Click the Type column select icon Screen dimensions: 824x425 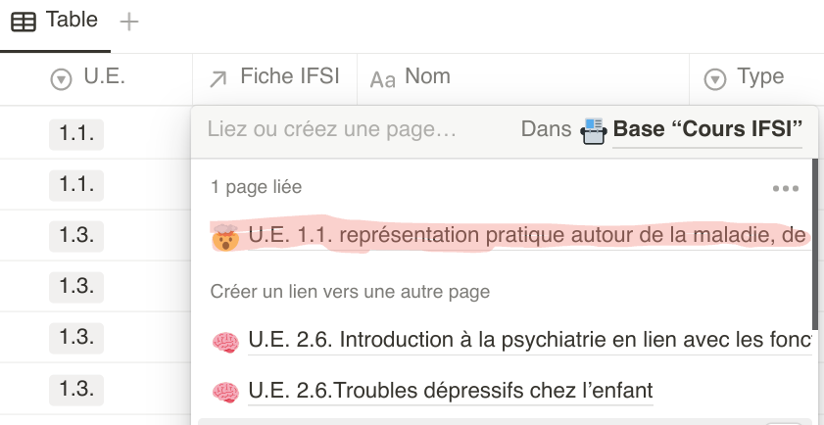715,80
